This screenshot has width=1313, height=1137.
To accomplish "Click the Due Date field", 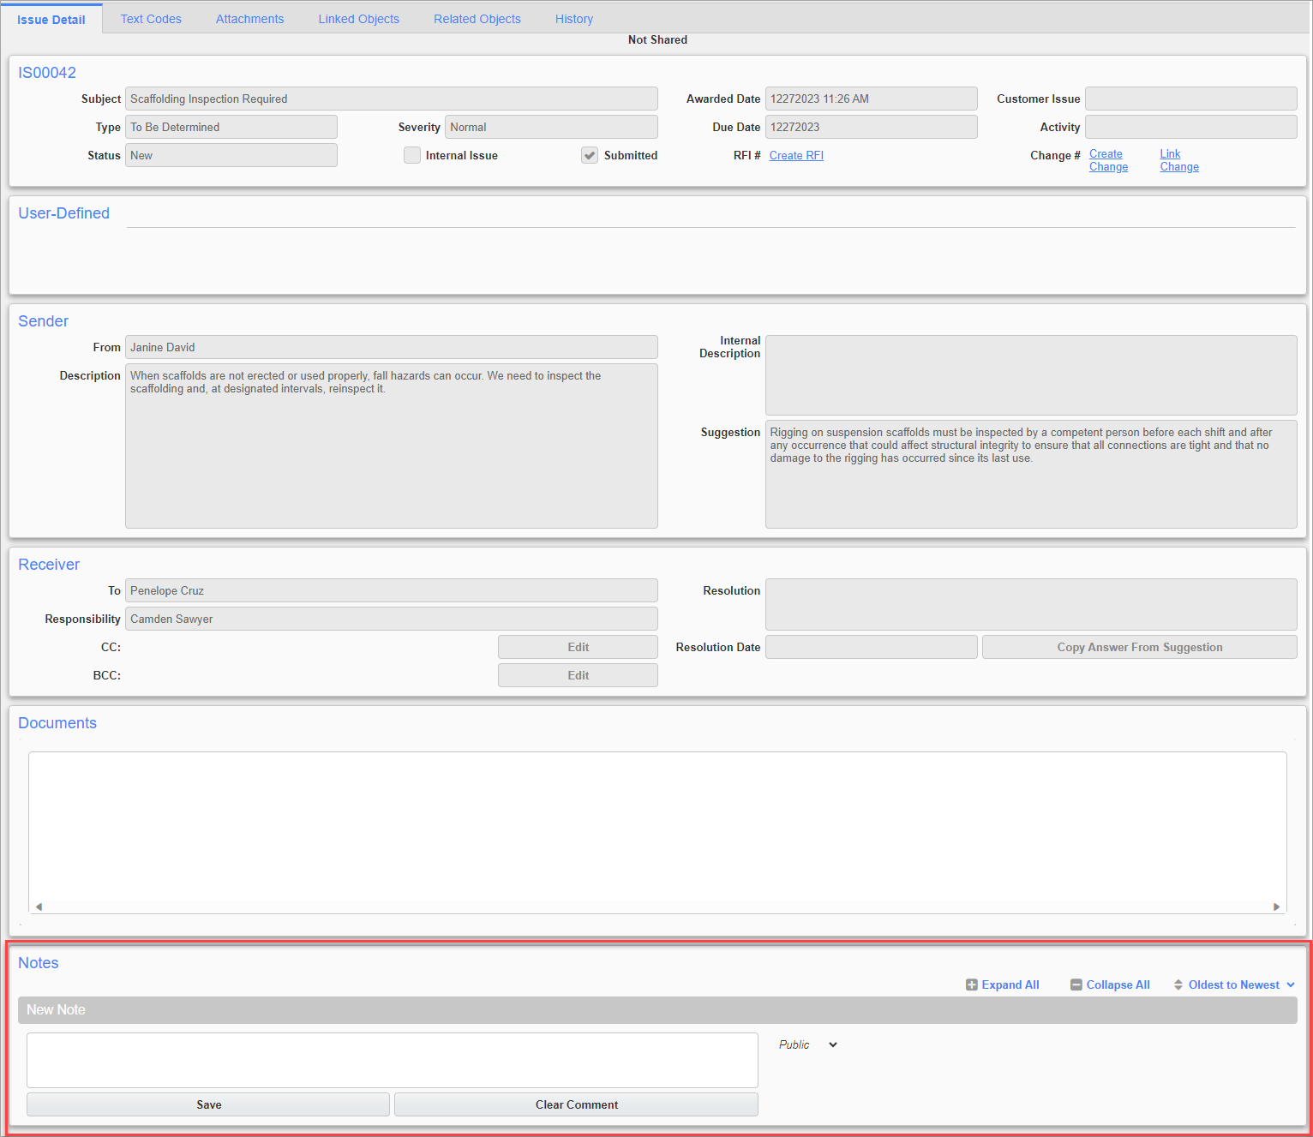I will point(872,127).
